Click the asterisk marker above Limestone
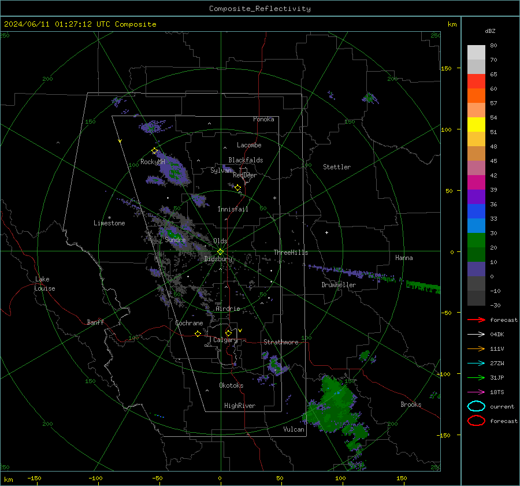The height and width of the screenshot is (486, 520). point(109,218)
